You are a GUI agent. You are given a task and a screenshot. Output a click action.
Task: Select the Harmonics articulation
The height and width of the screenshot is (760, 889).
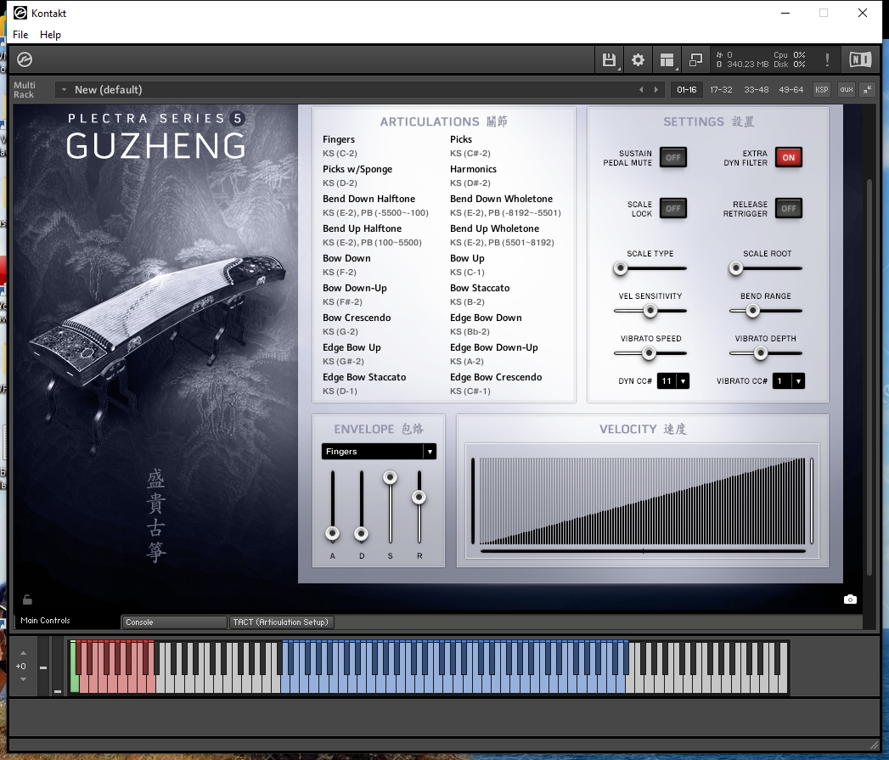pyautogui.click(x=474, y=169)
